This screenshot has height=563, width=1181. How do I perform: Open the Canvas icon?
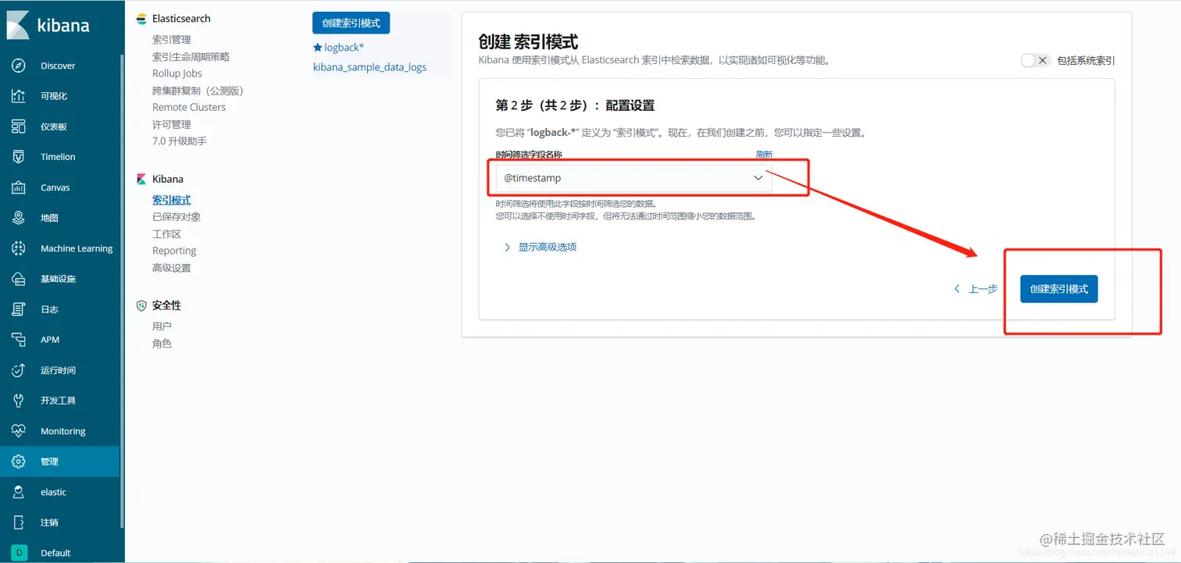tap(19, 187)
